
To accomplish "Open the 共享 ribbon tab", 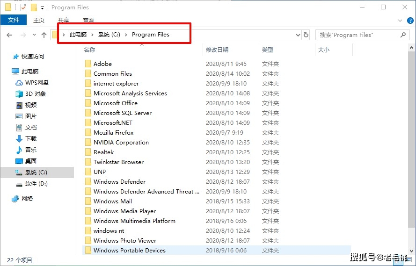I will (64, 20).
